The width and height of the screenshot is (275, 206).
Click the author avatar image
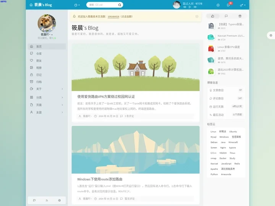point(47,23)
